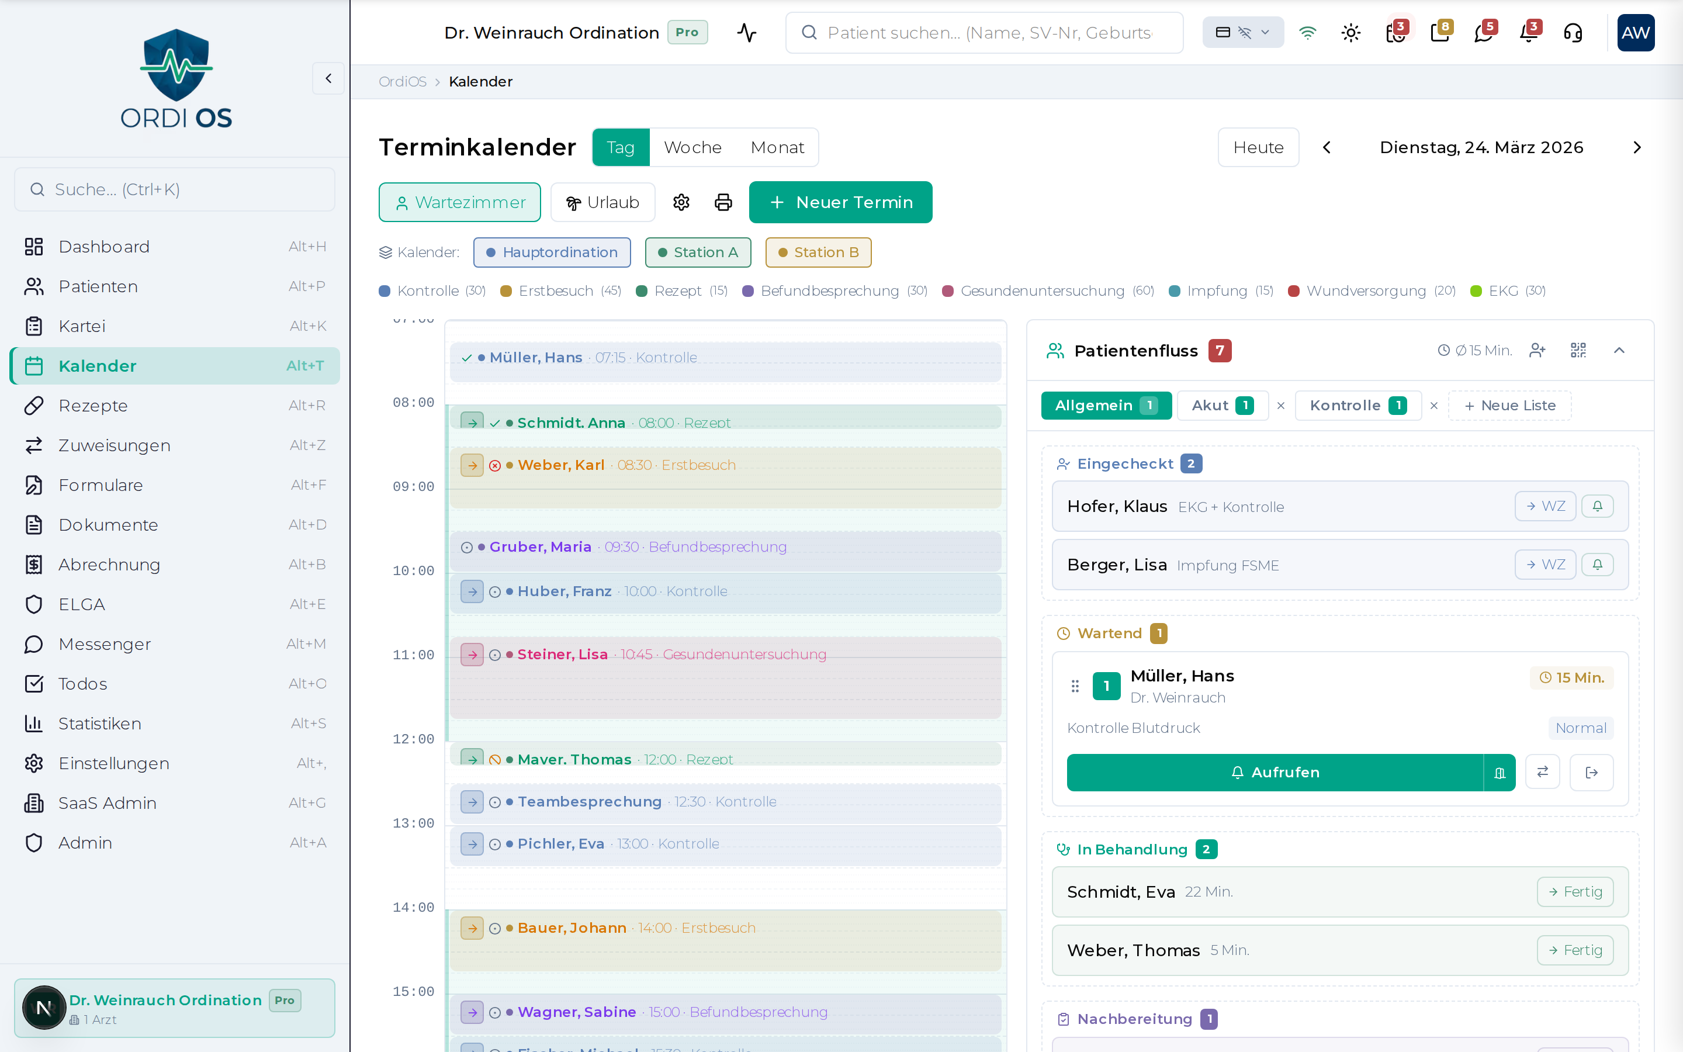Click the Neuer Termin button
The image size is (1683, 1052).
click(840, 202)
